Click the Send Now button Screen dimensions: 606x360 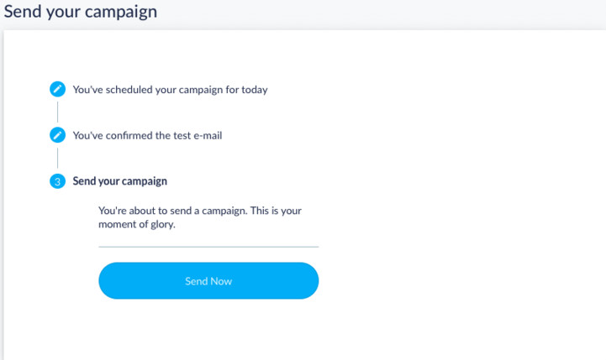point(208,281)
